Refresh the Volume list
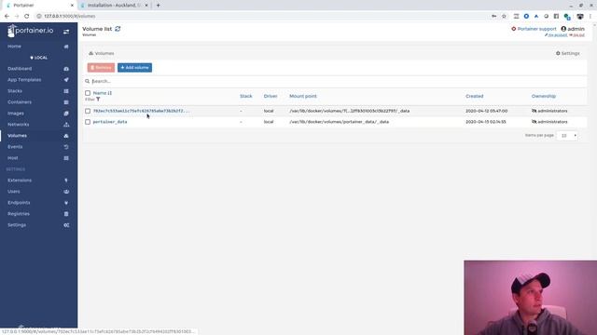Image resolution: width=597 pixels, height=335 pixels. tap(118, 29)
